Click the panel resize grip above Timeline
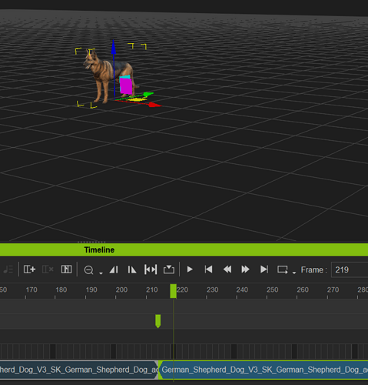The width and height of the screenshot is (368, 385). coord(91,242)
